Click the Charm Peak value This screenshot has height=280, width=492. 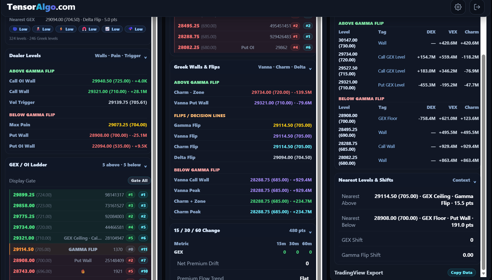pyautogui.click(x=281, y=212)
